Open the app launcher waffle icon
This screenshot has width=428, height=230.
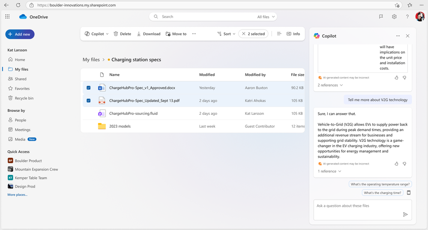(7, 17)
